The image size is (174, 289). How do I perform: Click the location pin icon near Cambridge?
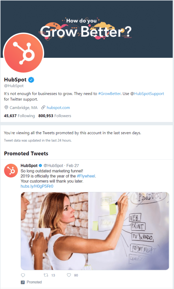pos(6,108)
